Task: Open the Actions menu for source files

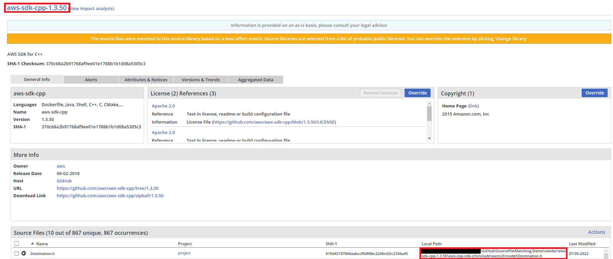Action: [x=596, y=232]
